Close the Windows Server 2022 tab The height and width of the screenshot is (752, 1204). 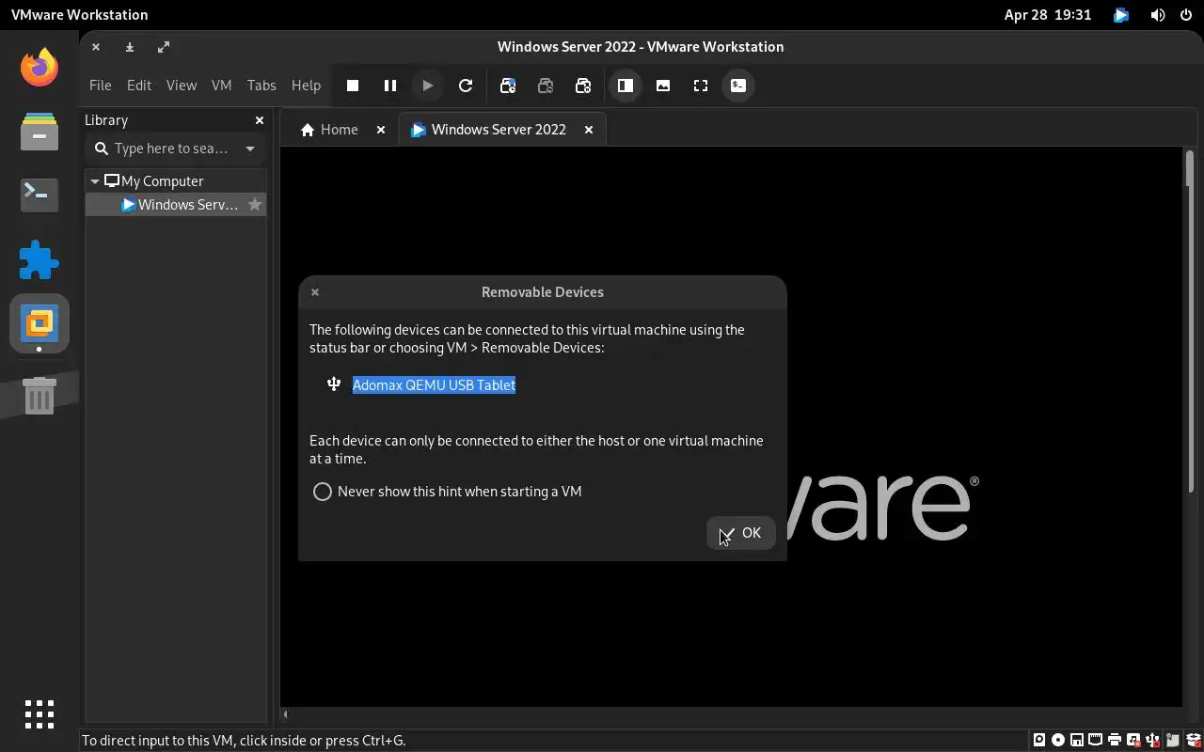(x=589, y=130)
